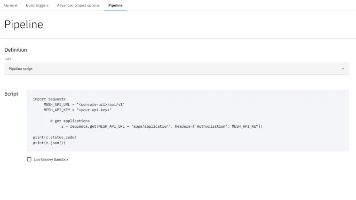Click the Use Groovy Sandbox label text
356x200 pixels.
click(51, 160)
